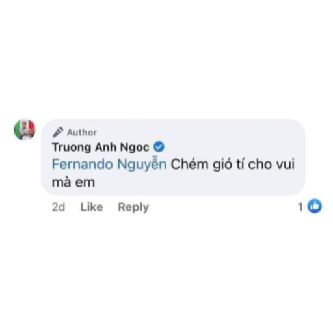Screen dimensions: 333x333
Task: Click the word 'Truong' in the author name
Action: click(x=72, y=148)
